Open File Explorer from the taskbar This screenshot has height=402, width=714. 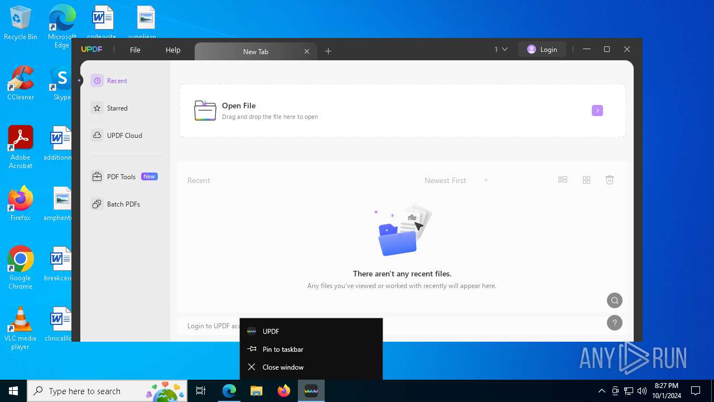click(x=256, y=391)
